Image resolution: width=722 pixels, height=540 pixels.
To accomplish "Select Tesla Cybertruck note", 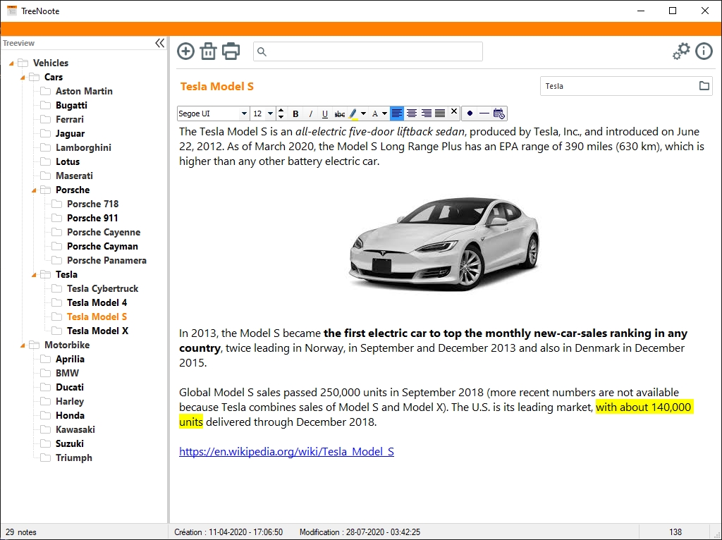I will click(102, 288).
